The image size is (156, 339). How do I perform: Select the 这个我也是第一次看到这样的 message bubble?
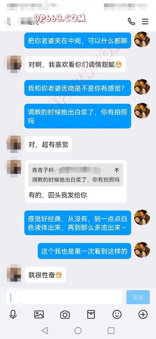point(84,251)
